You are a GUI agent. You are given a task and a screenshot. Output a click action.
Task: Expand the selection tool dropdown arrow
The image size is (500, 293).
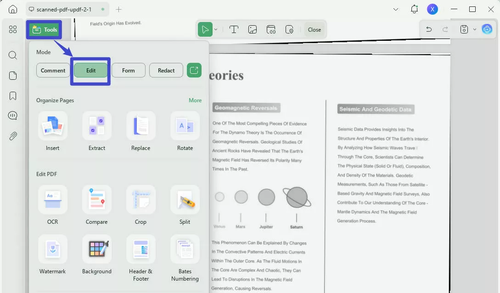click(215, 29)
